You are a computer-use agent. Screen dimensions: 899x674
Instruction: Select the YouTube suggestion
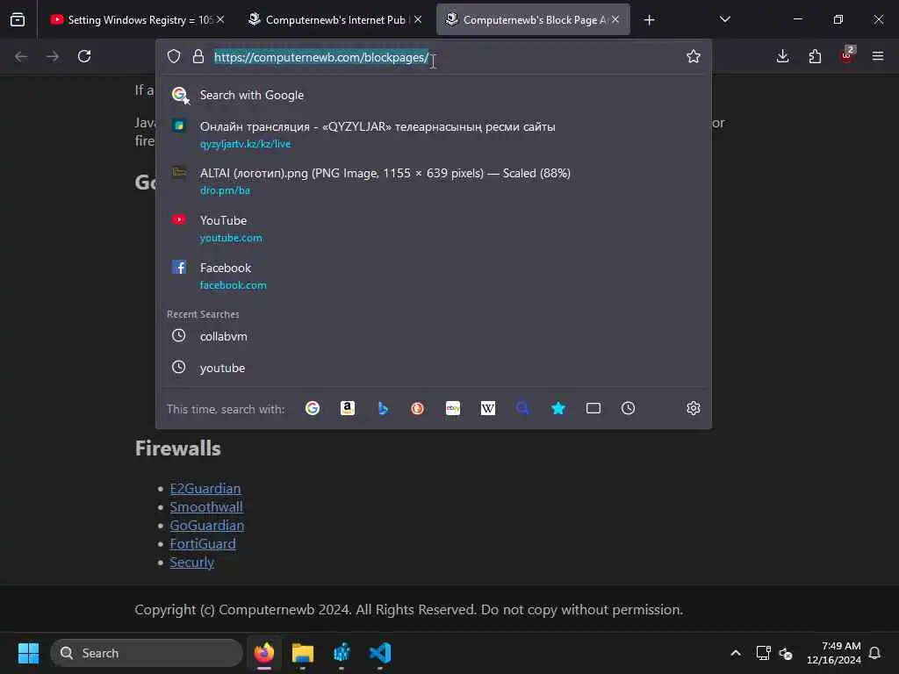(x=434, y=229)
